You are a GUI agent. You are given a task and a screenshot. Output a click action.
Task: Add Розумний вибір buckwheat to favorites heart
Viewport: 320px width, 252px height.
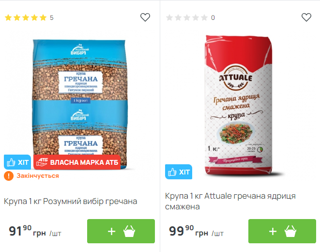[145, 17]
